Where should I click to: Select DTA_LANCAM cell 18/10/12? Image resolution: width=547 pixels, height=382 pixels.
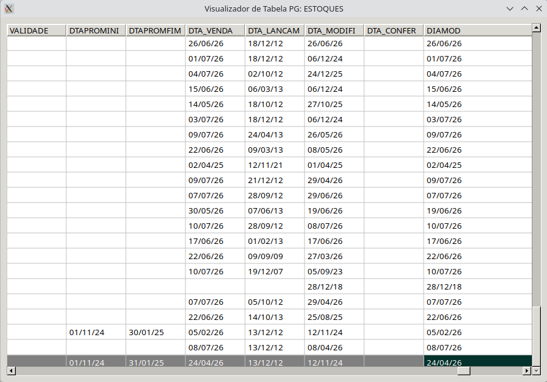pos(275,105)
